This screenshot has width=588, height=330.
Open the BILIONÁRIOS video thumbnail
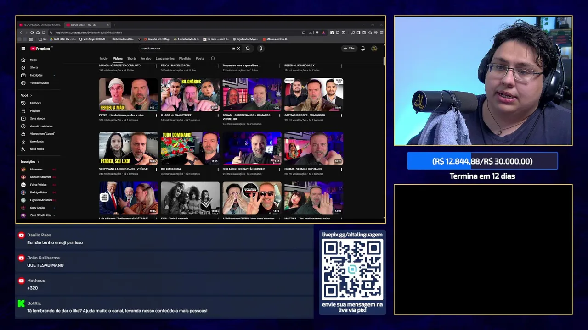click(190, 95)
